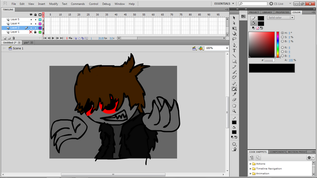
Task: Click the Edit Symbols icon
Action: pos(201,48)
